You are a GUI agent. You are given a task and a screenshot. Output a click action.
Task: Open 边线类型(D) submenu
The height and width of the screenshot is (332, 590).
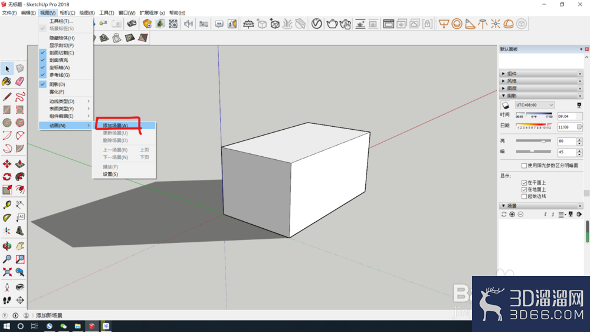[66, 101]
